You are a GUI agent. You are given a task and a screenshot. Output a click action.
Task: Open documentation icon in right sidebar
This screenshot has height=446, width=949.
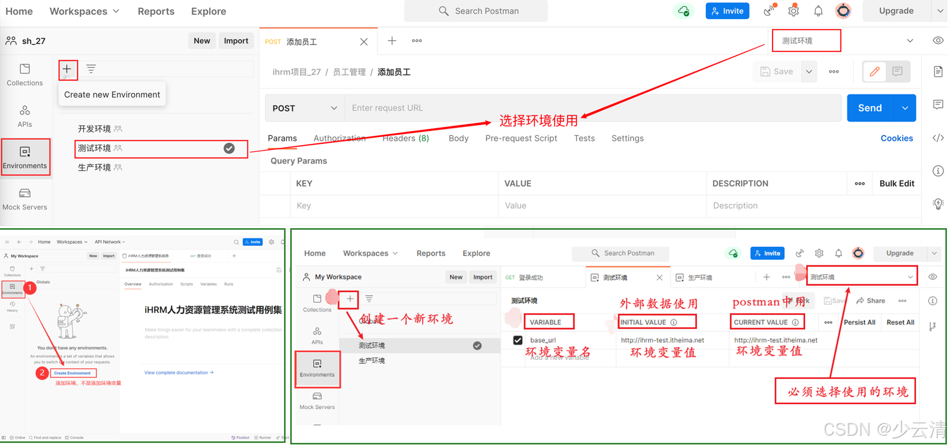(938, 71)
